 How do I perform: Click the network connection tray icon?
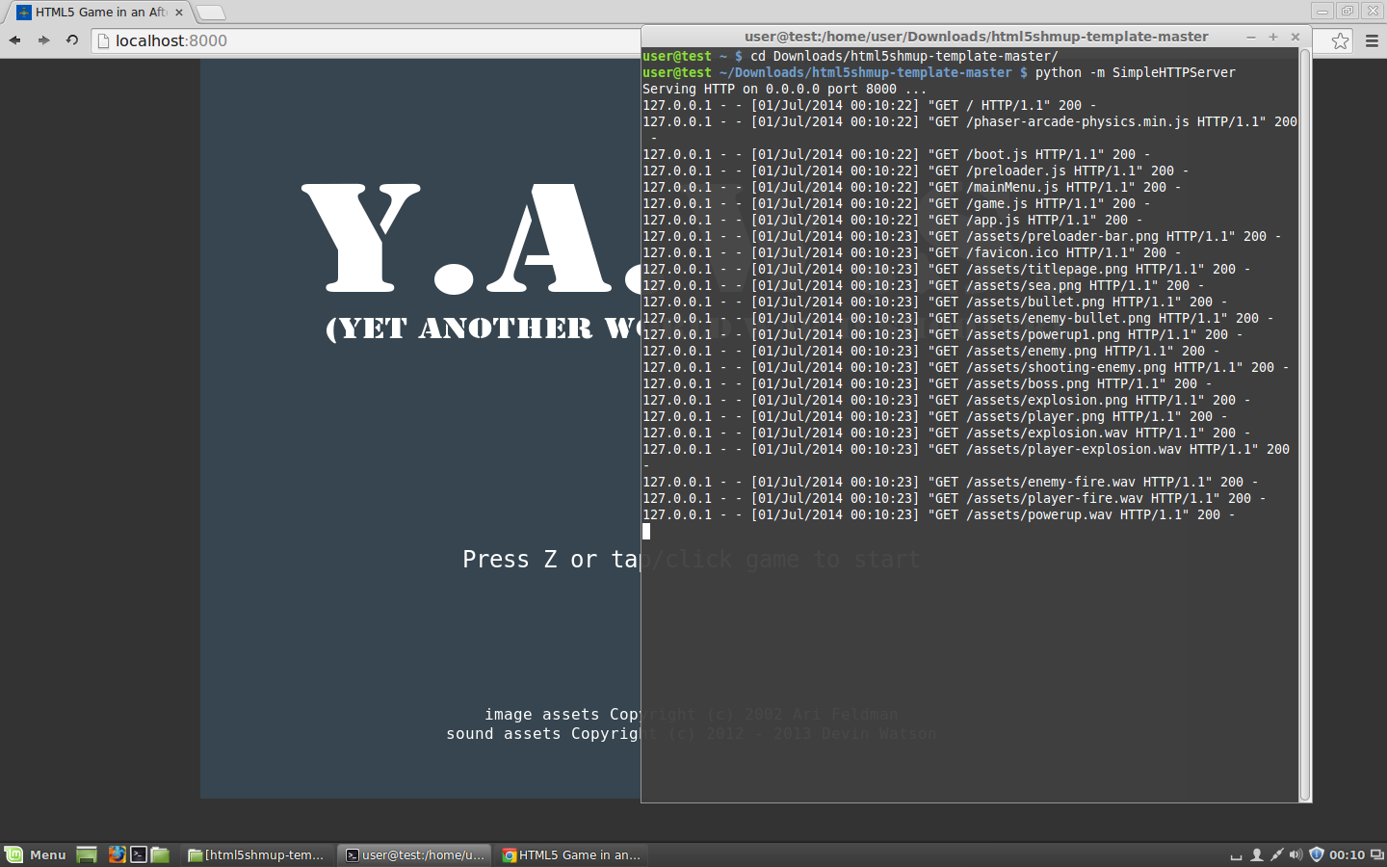(x=1276, y=854)
